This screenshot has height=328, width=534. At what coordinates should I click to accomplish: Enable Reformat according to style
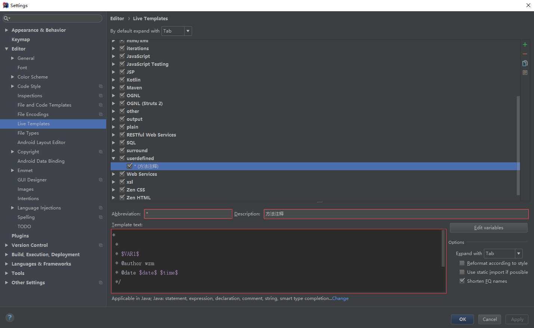462,263
